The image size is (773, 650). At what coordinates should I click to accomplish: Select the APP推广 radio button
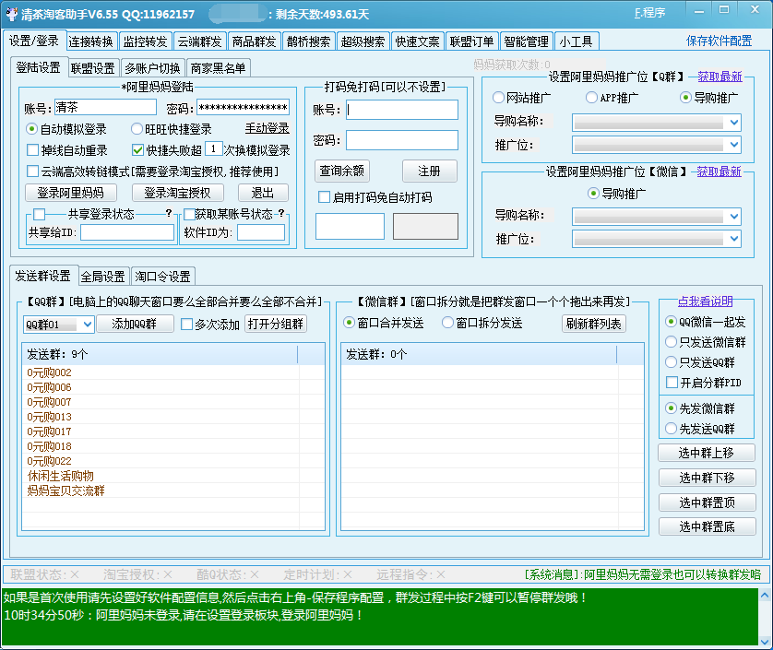pyautogui.click(x=591, y=98)
